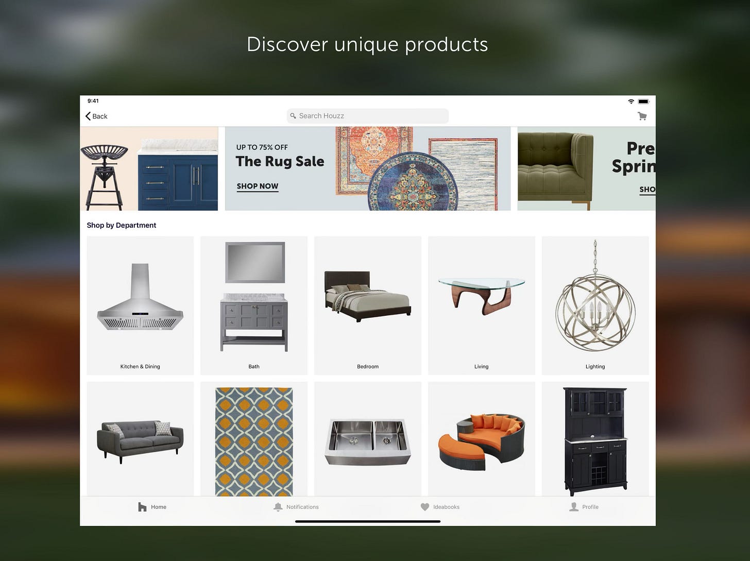Tap the 9:41 clock in status bar
Viewport: 750px width, 561px height.
point(93,101)
